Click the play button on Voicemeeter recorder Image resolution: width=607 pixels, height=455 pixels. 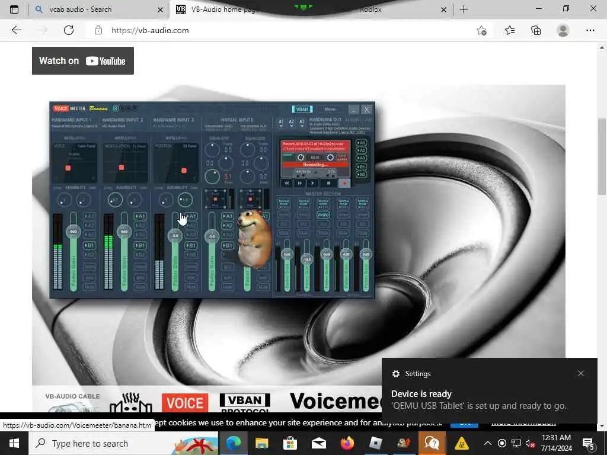(312, 183)
